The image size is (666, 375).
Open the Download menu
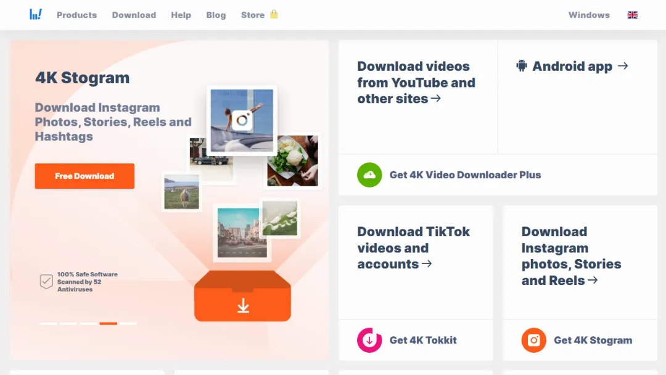134,15
